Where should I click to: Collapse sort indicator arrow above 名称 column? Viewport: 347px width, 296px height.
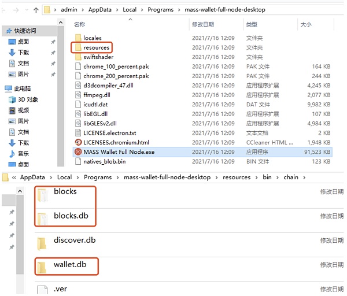[130, 20]
